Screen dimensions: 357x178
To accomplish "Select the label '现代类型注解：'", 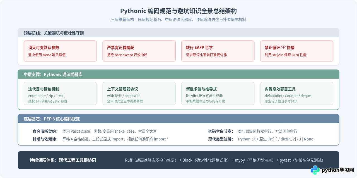I will coord(221,139).
